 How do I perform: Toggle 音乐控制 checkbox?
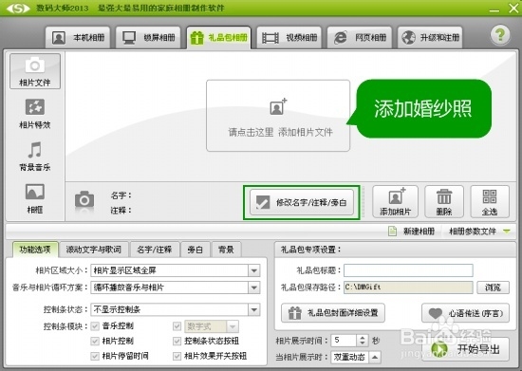95,326
